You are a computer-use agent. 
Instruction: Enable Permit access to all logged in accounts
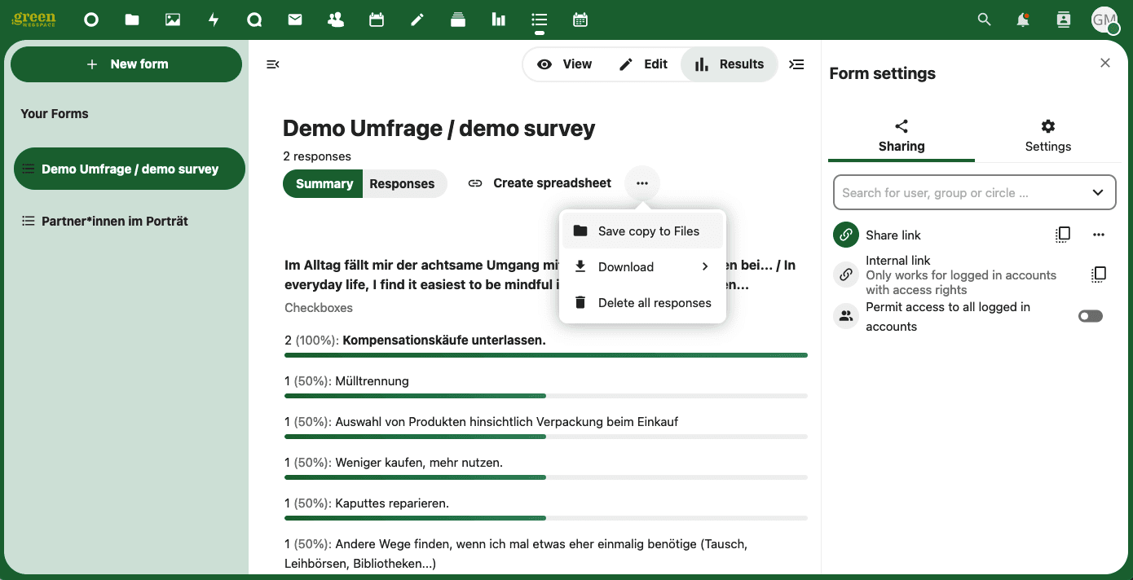point(1090,316)
